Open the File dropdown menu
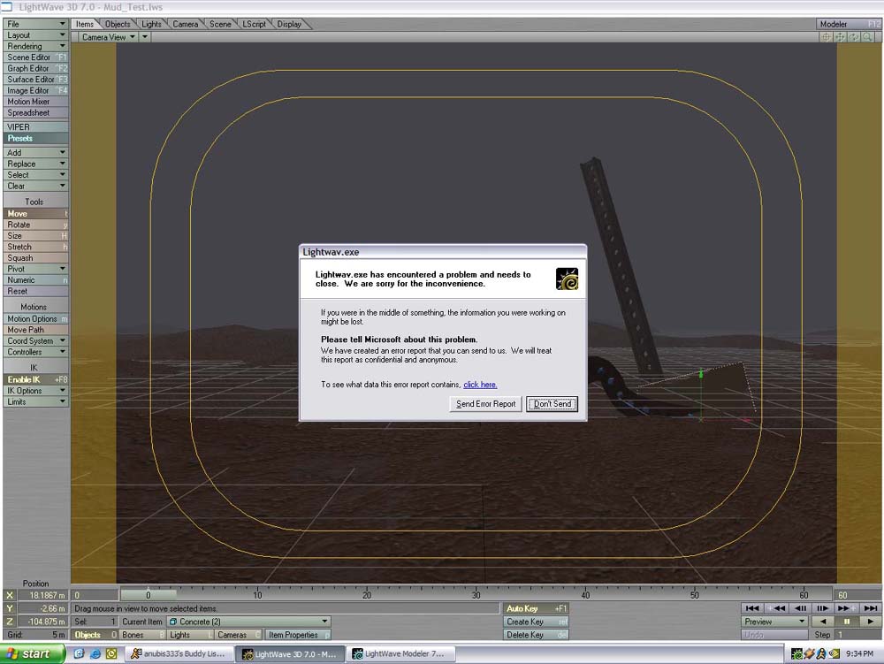The image size is (884, 664). (x=35, y=24)
